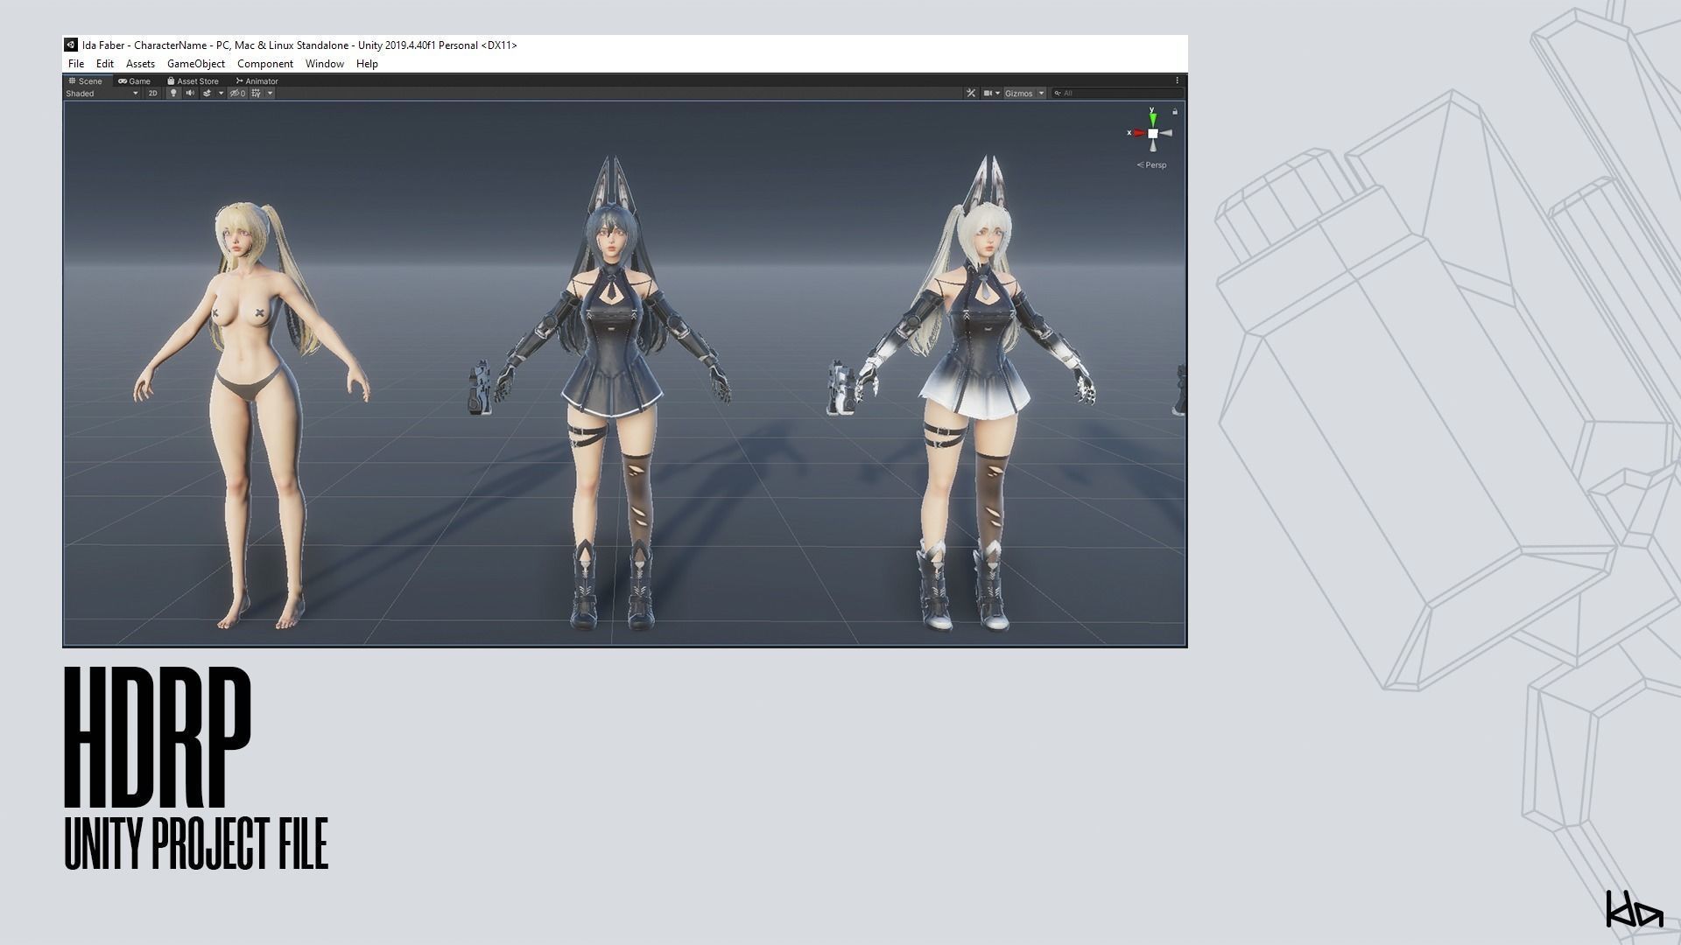The height and width of the screenshot is (945, 1681).
Task: Click the scene camera settings icon
Action: click(988, 94)
